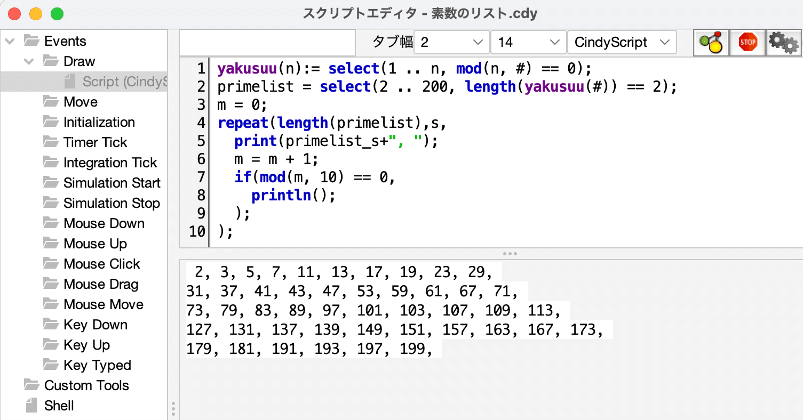Click output line starting with 179, 181

coord(314,349)
